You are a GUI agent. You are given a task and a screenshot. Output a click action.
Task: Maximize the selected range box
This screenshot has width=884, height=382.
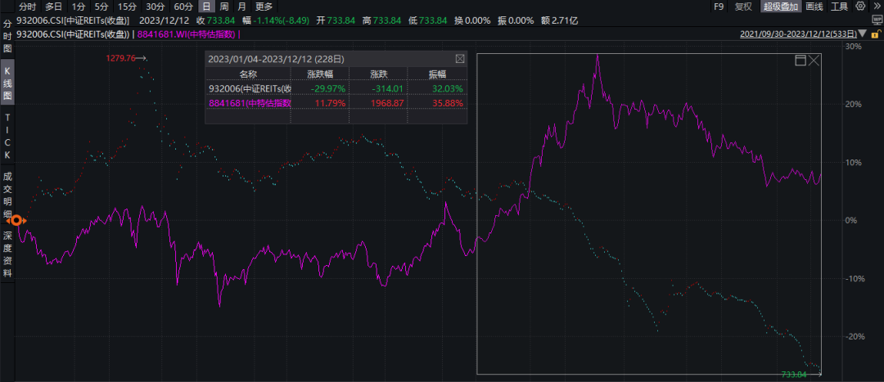(x=800, y=61)
